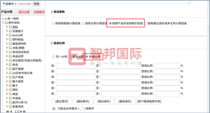
Task: Insert the {最低售价} parameter
Action: click(x=83, y=102)
